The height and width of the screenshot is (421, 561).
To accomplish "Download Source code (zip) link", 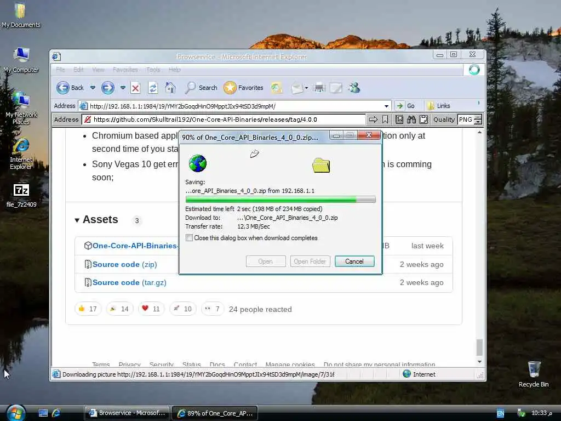I will (x=124, y=264).
